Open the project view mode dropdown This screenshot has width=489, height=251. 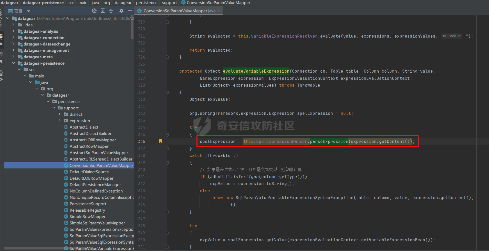pos(28,11)
